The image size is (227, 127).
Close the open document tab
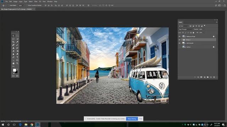[34, 9]
